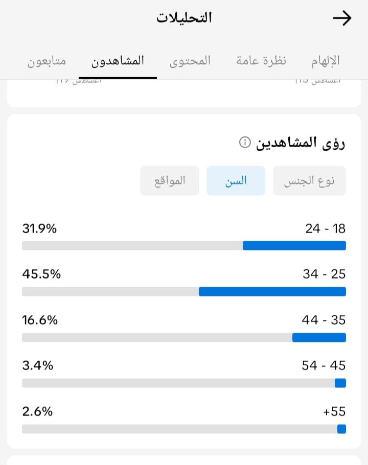Viewport: 368px width, 465px height.
Task: Open the الإلهام tab
Action: pyautogui.click(x=326, y=61)
